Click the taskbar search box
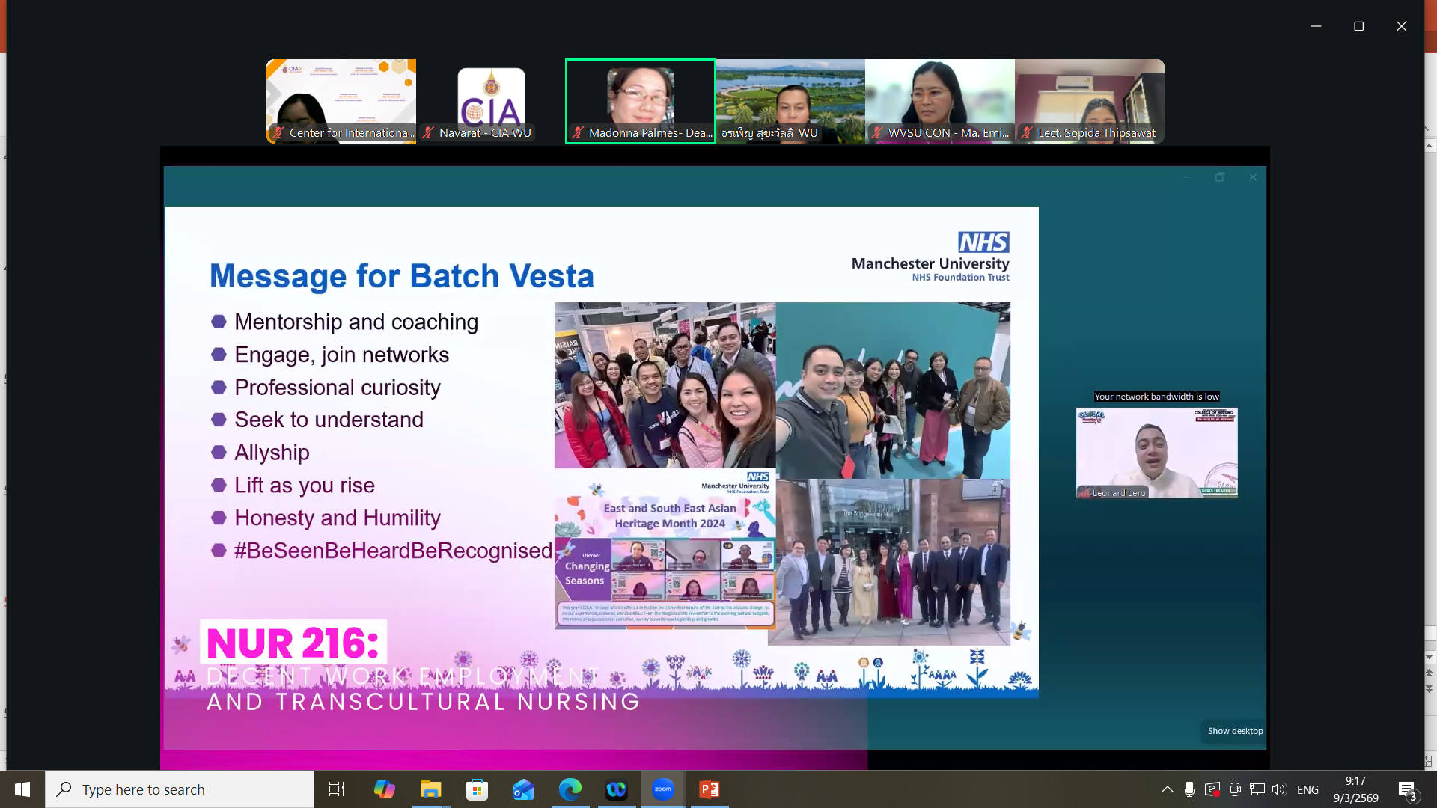The height and width of the screenshot is (808, 1437). pos(180,789)
